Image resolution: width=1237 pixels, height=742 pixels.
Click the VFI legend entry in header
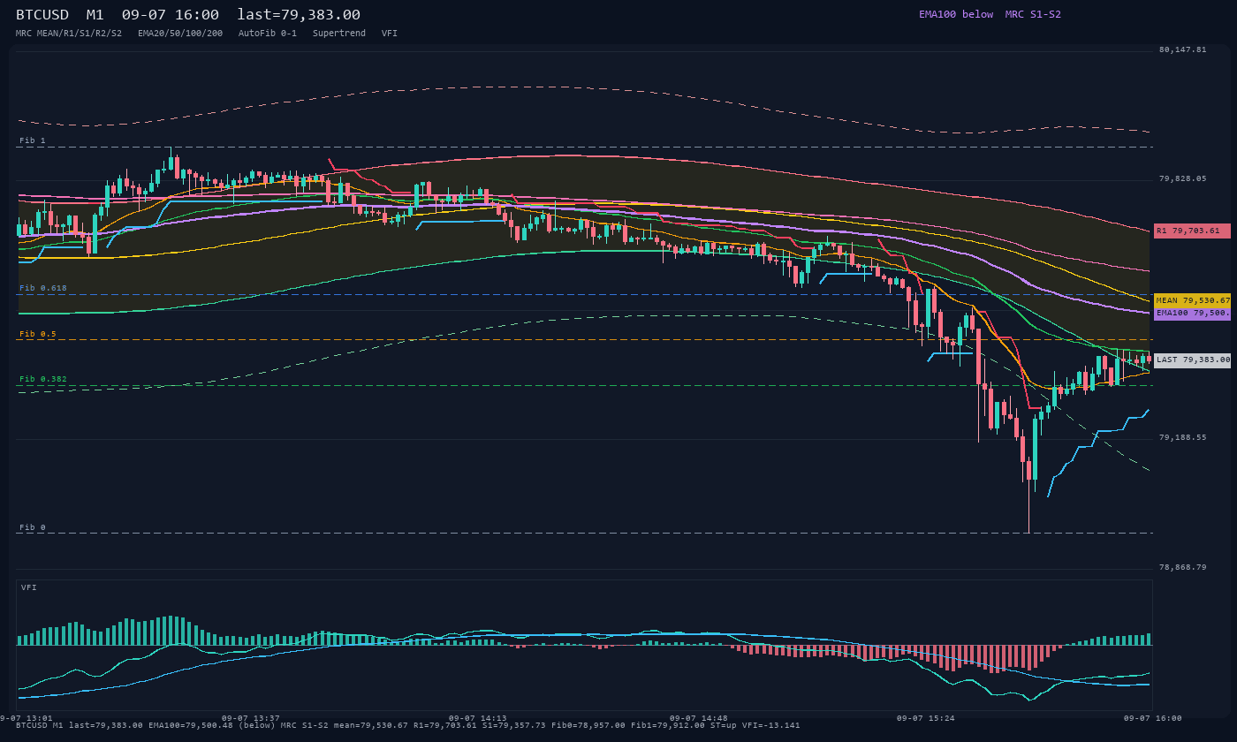pos(390,33)
